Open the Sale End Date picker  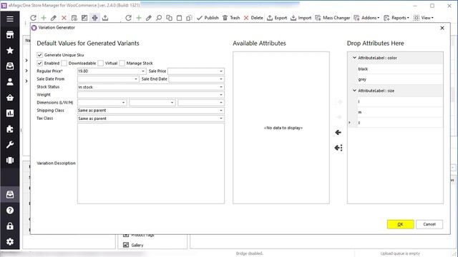221,79
